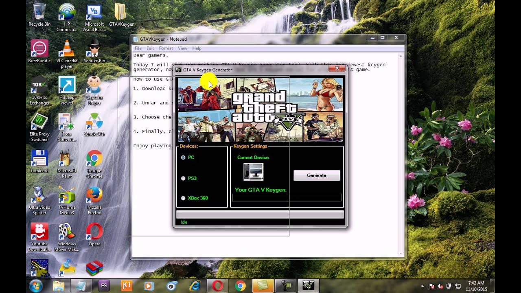
Task: Click the Your GTA V Keygen output field
Action: [287, 197]
